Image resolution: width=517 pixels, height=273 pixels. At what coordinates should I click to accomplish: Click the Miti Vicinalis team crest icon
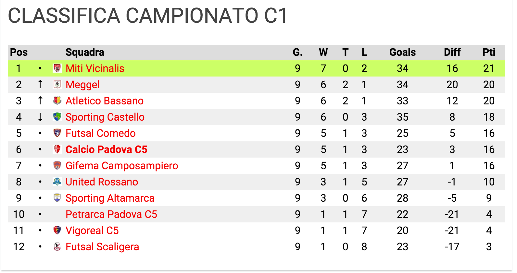click(57, 68)
